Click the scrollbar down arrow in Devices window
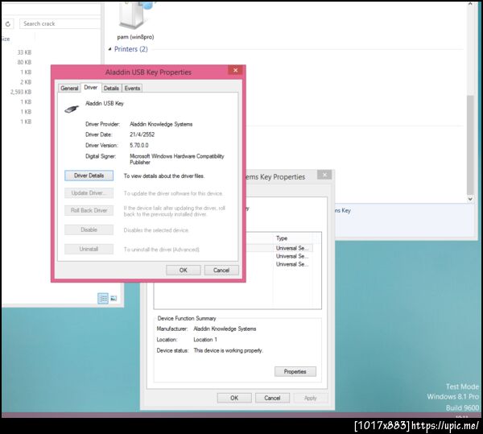This screenshot has height=434, width=483. coord(470,199)
